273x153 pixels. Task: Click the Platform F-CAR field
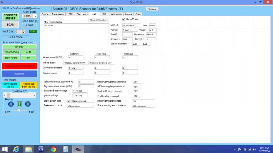coord(130,30)
